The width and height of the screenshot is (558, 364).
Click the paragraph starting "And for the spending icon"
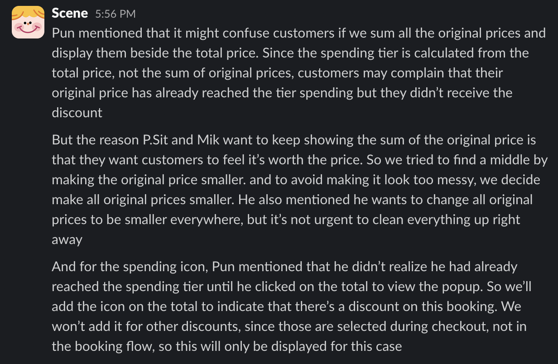tap(290, 307)
